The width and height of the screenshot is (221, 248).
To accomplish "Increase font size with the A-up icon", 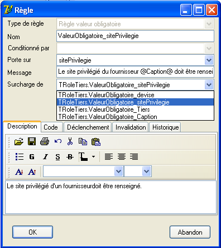I will pos(32,171).
